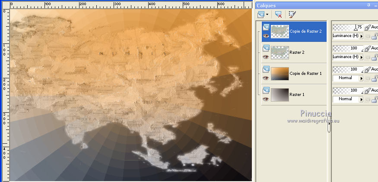The image size is (378, 182).
Task: Click link set icon of Raster 2
Action: tap(367, 49)
